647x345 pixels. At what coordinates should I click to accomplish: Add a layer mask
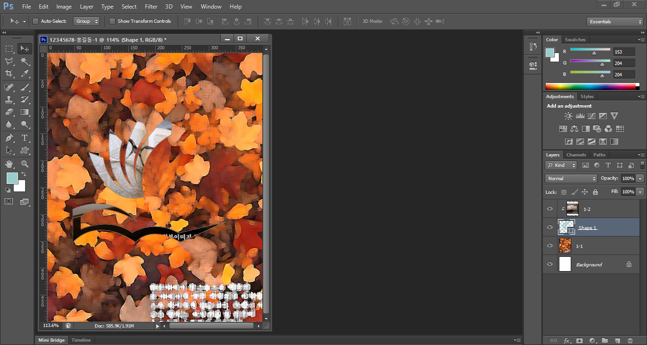[579, 340]
